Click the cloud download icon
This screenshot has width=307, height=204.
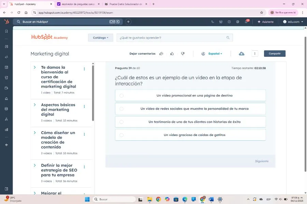242,54
